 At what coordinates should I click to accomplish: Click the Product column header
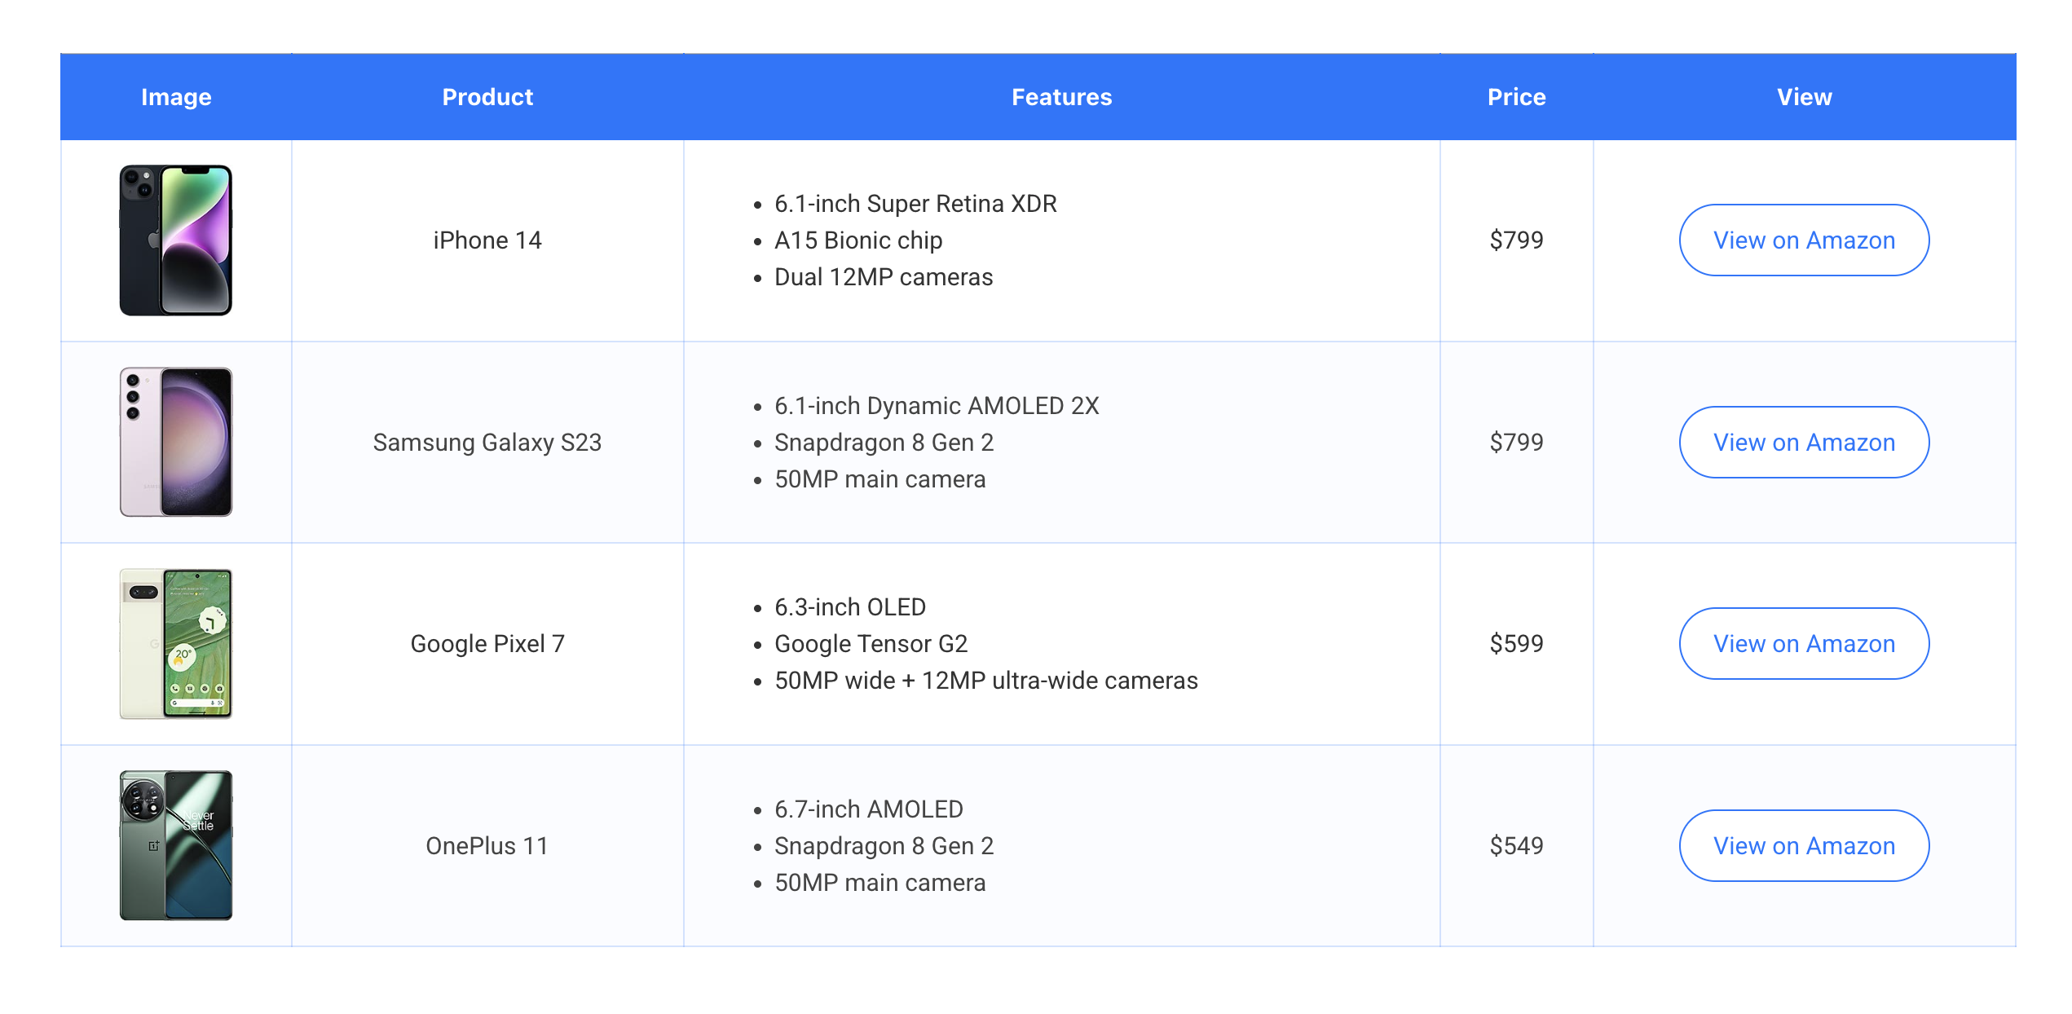(x=487, y=97)
